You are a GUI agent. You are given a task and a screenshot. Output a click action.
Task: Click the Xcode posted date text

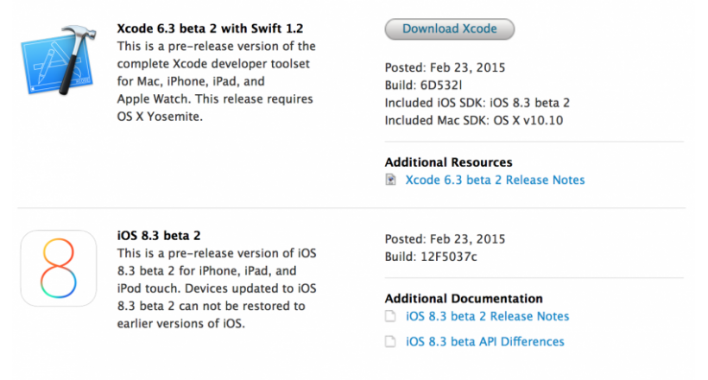coord(445,67)
